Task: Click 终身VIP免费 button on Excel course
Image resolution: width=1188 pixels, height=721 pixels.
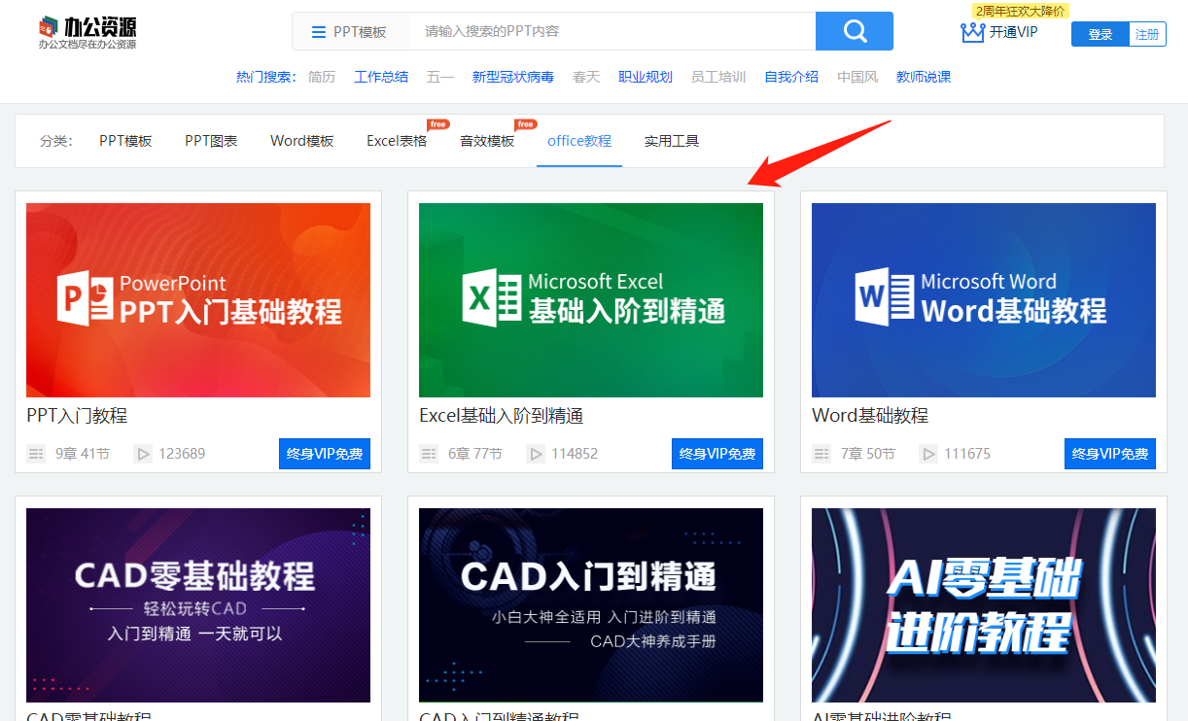Action: [717, 454]
